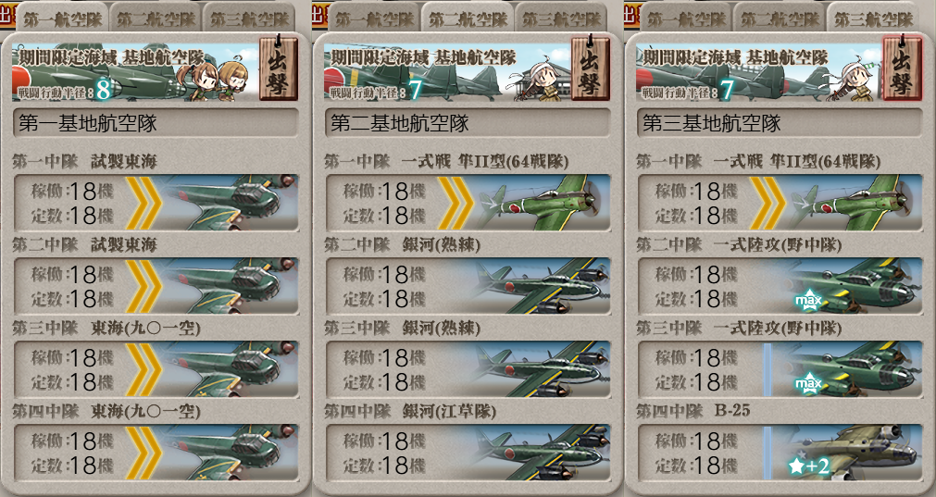Click the 隼II型(64戦隊) fighter in the third base

[780, 203]
